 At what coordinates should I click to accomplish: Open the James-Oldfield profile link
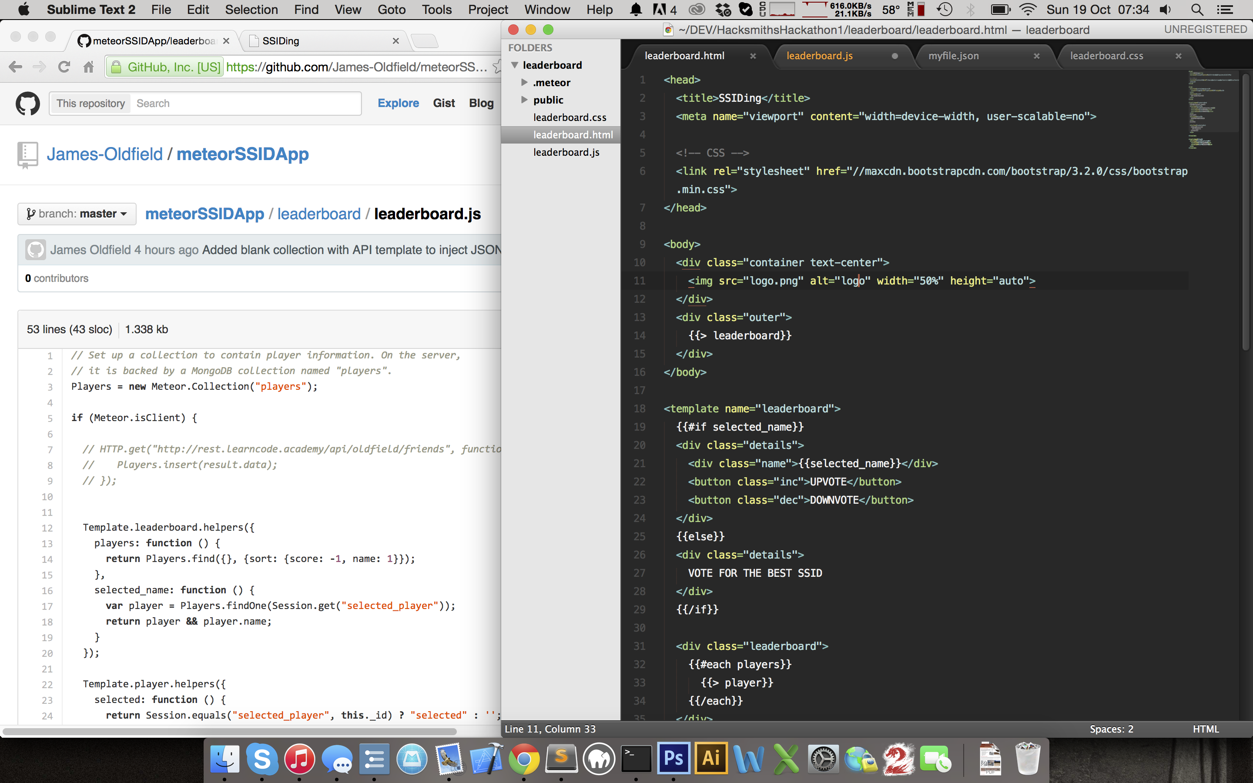coord(104,154)
